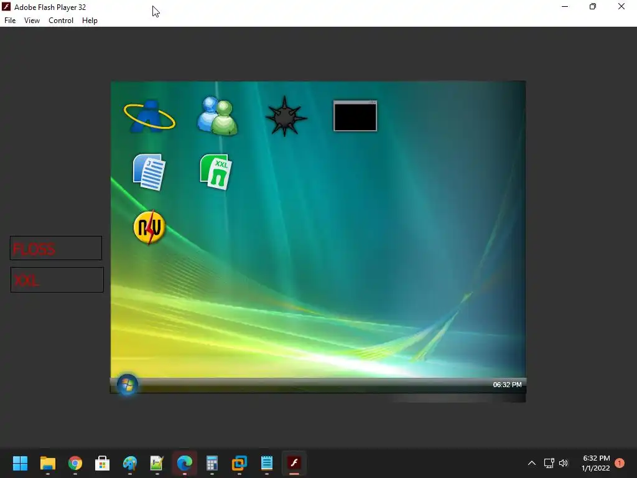Open Microsoft Store from the taskbar
Screen dimensions: 637x478
[103, 463]
